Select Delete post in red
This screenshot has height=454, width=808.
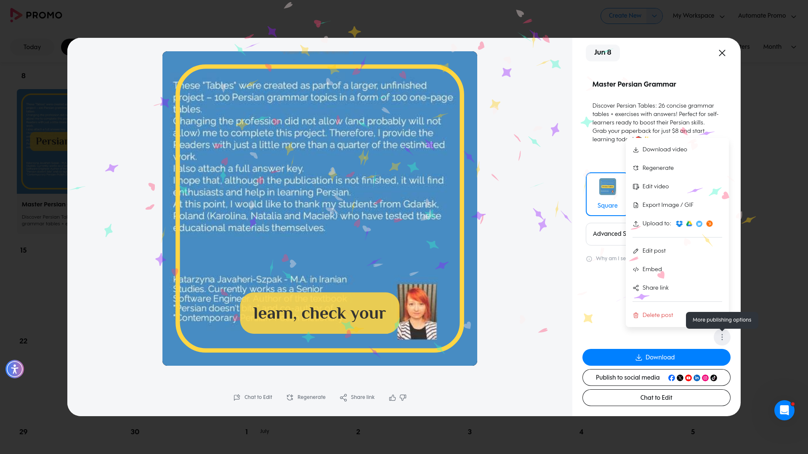[654, 315]
